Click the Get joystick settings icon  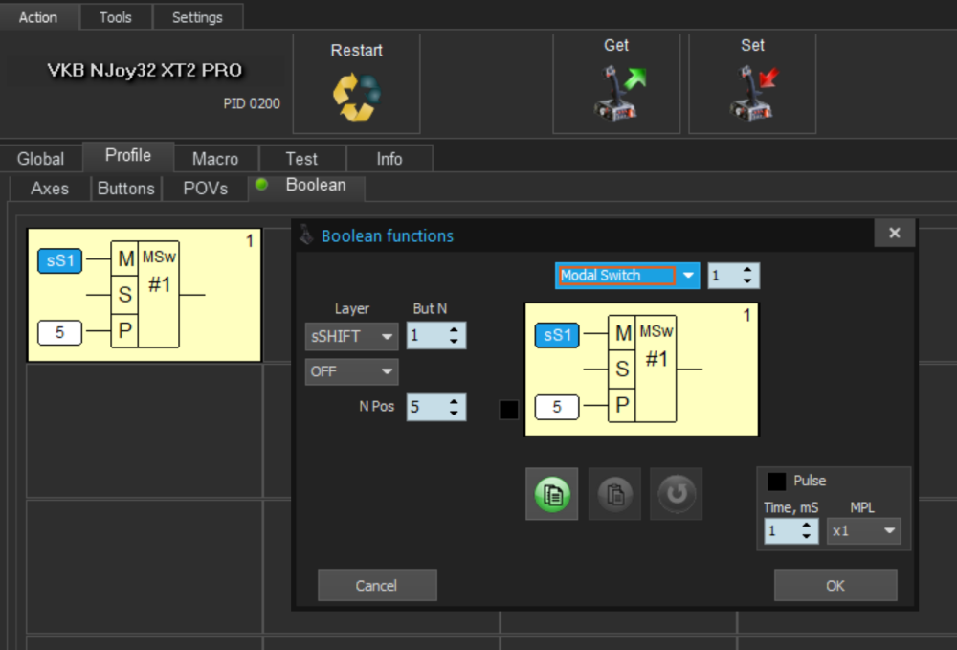coord(616,92)
